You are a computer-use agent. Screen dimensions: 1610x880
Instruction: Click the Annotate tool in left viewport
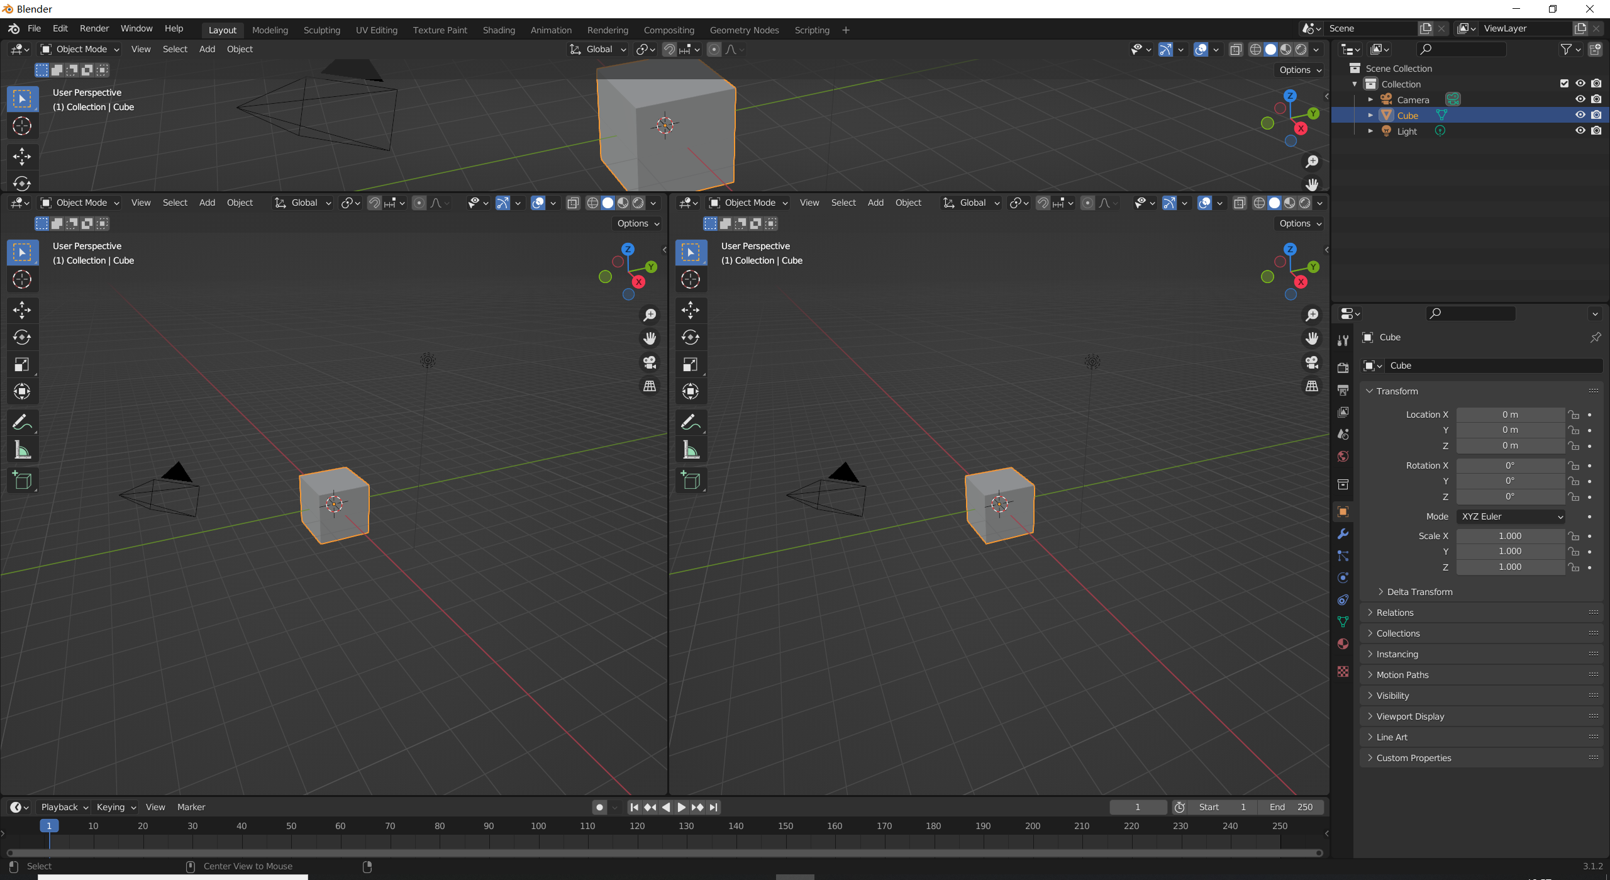click(22, 422)
